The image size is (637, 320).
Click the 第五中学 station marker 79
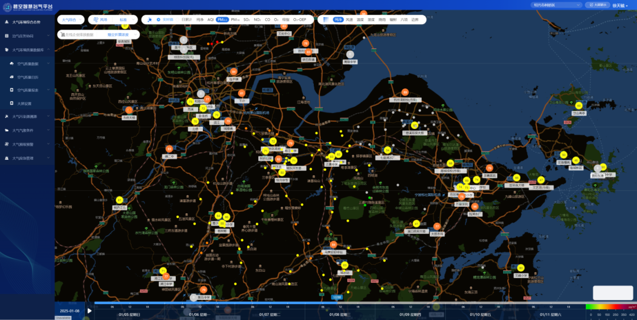click(203, 289)
